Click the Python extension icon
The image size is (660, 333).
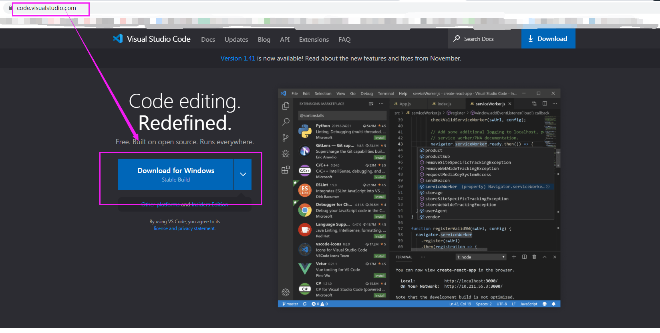click(305, 131)
